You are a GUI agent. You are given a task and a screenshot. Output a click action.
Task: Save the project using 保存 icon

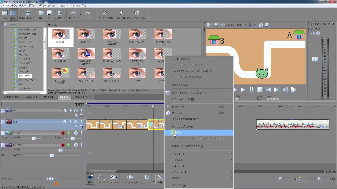[49, 14]
